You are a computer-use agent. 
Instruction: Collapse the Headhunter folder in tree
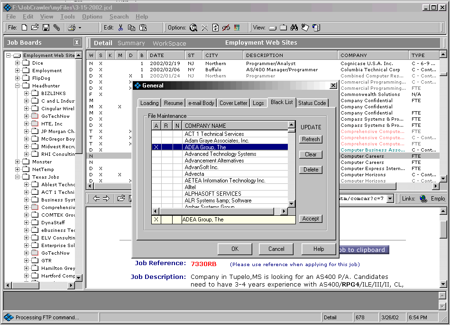click(17, 86)
